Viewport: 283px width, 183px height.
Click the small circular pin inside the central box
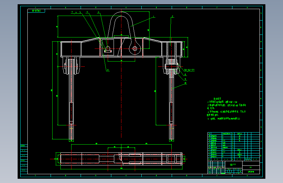[x=108, y=49]
